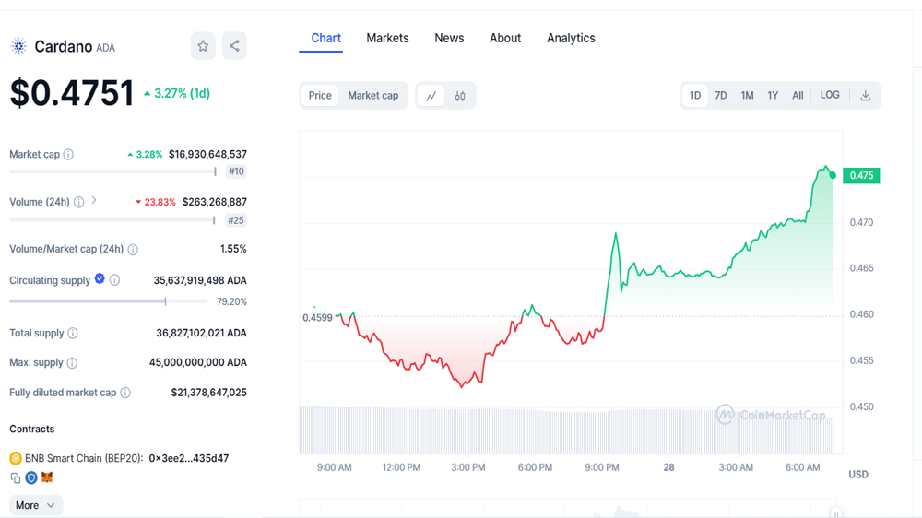Open Max. supply info icon
This screenshot has width=922, height=518.
(x=72, y=363)
